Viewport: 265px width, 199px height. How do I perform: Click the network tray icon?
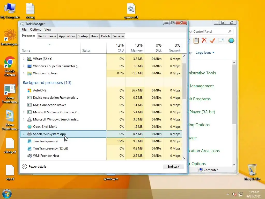click(241, 194)
